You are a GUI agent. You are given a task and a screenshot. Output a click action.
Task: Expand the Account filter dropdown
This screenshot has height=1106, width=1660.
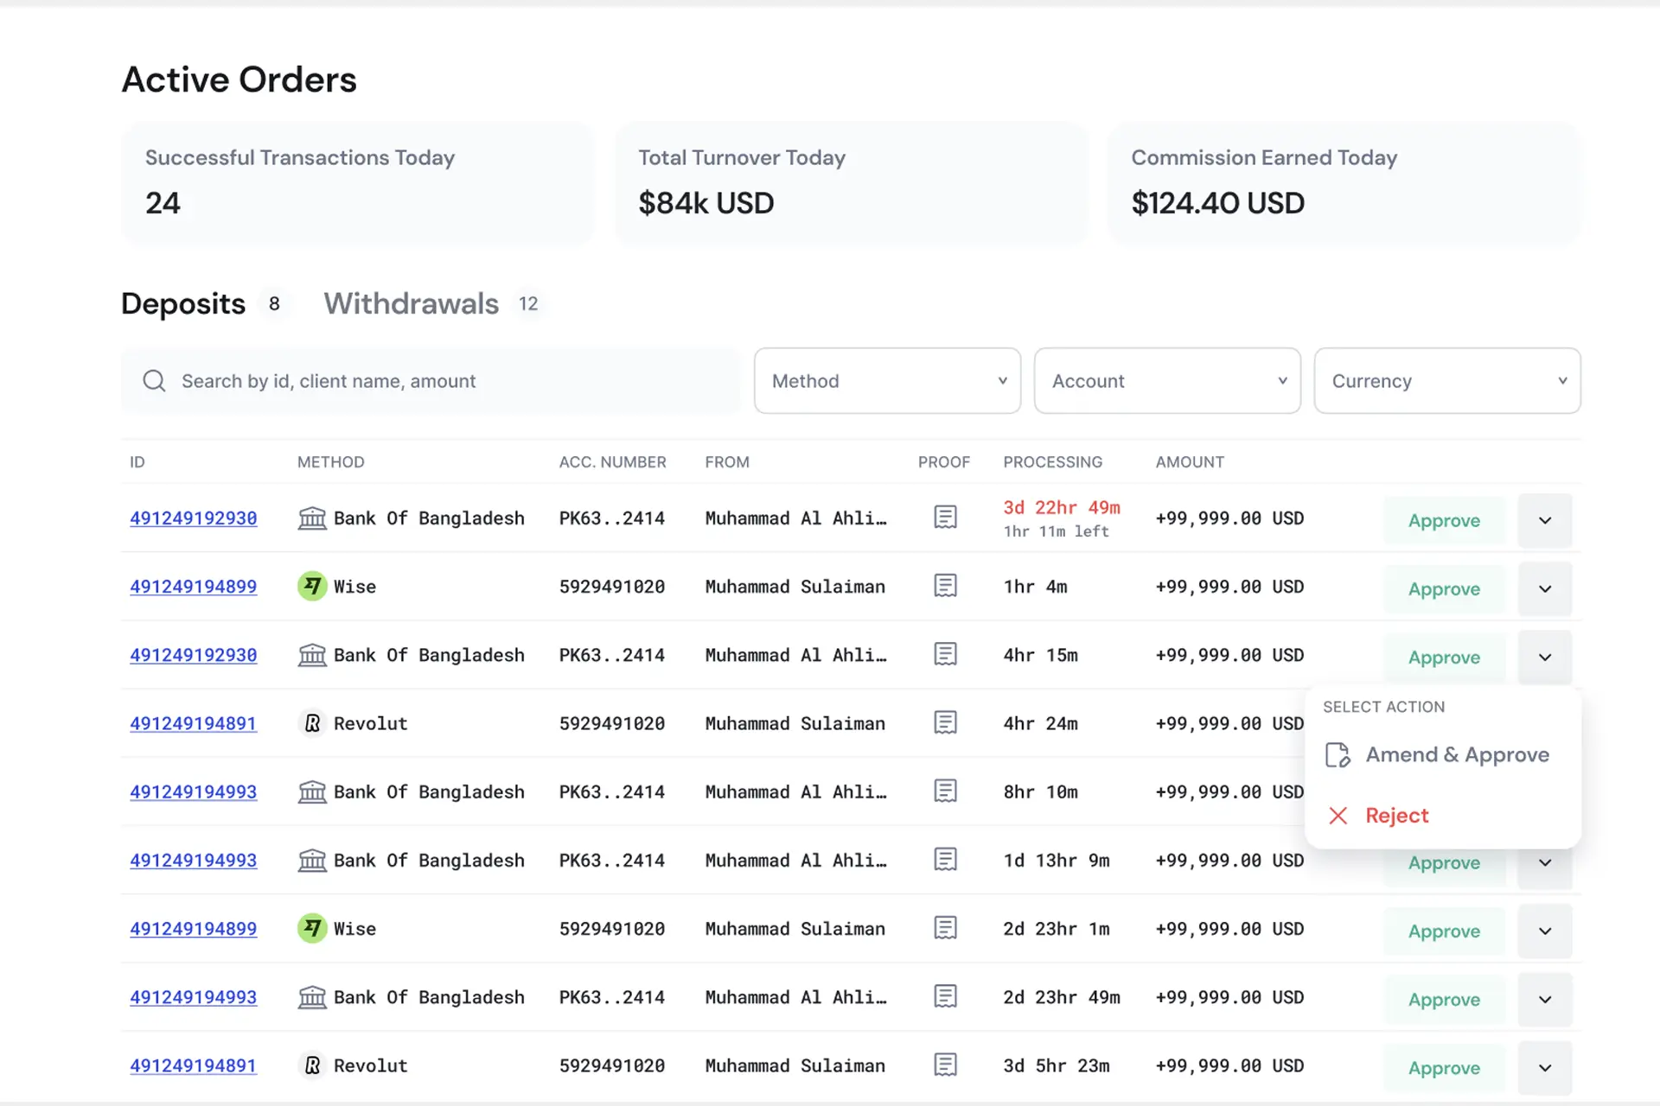(x=1166, y=380)
